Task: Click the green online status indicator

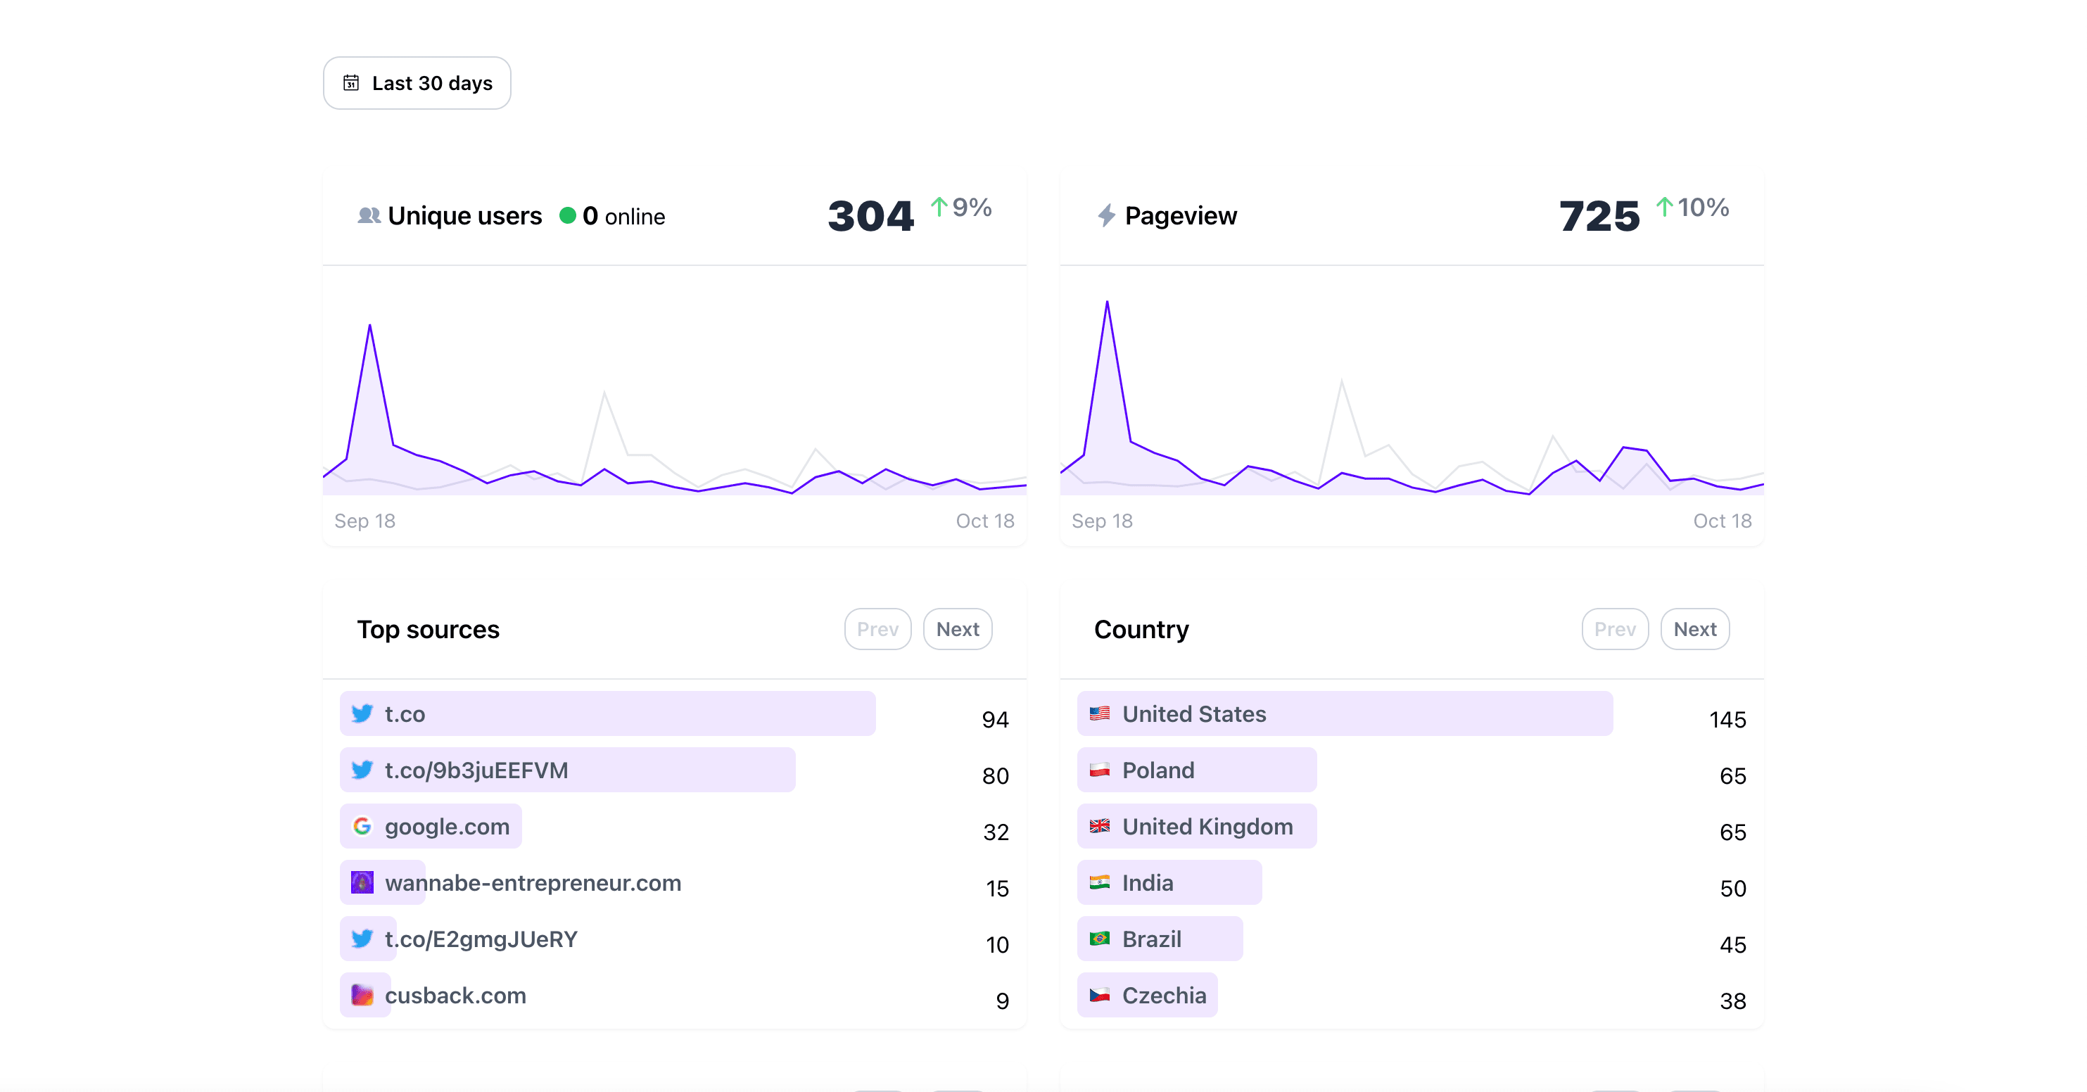Action: 568,215
